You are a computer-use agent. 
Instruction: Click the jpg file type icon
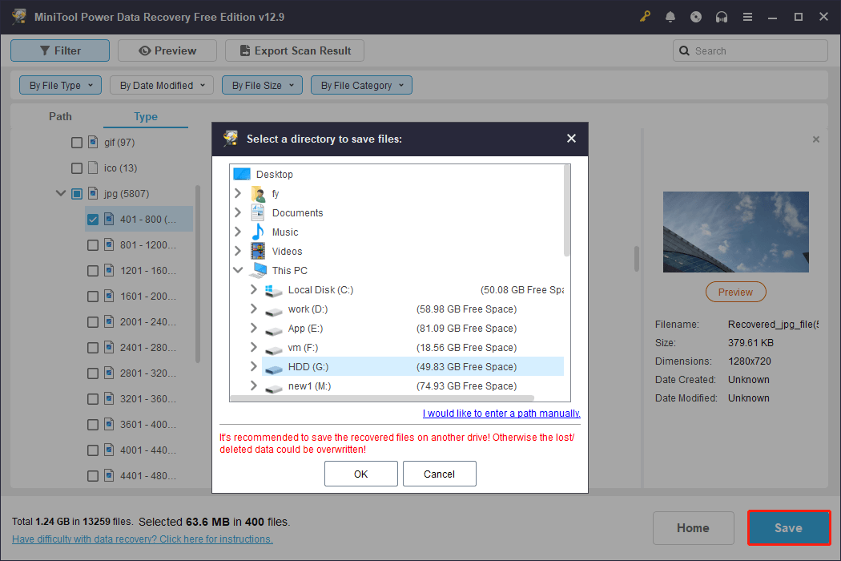pyautogui.click(x=93, y=193)
